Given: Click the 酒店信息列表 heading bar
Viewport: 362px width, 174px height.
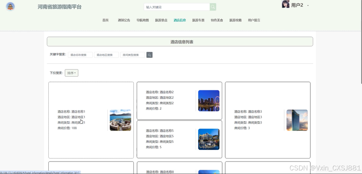Looking at the screenshot, I should [x=180, y=42].
